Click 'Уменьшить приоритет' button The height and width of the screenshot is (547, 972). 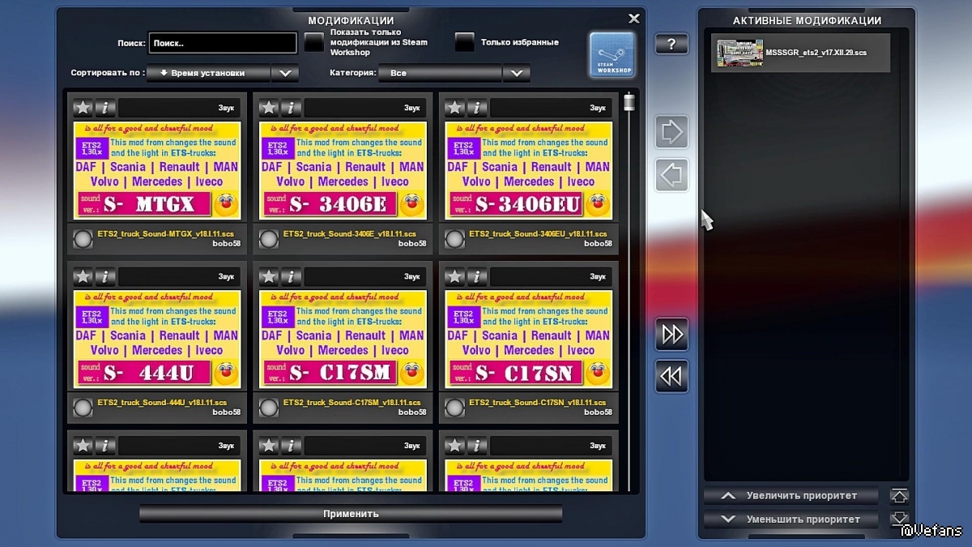(791, 519)
